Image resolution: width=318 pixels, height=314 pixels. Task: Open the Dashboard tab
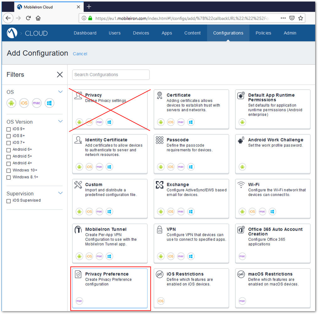point(85,33)
